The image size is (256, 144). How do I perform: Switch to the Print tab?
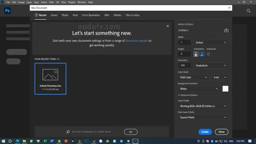click(x=75, y=15)
